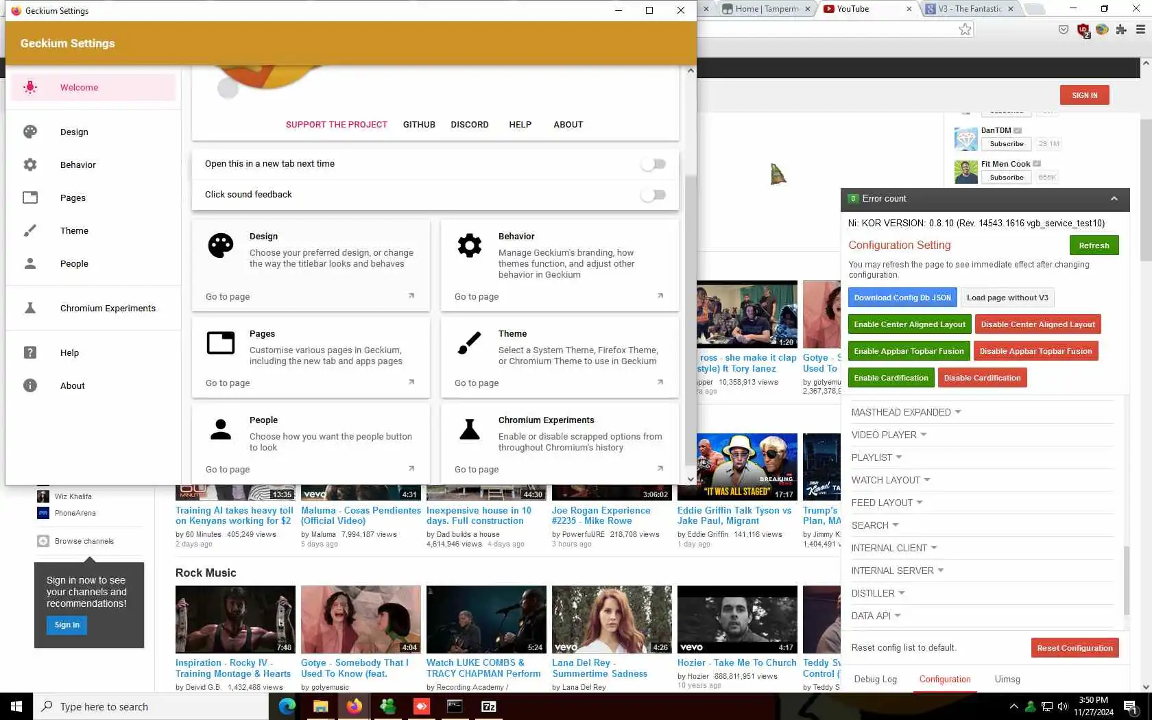1152x720 pixels.
Task: Click the brush icon on the Theme card
Action: tap(470, 343)
